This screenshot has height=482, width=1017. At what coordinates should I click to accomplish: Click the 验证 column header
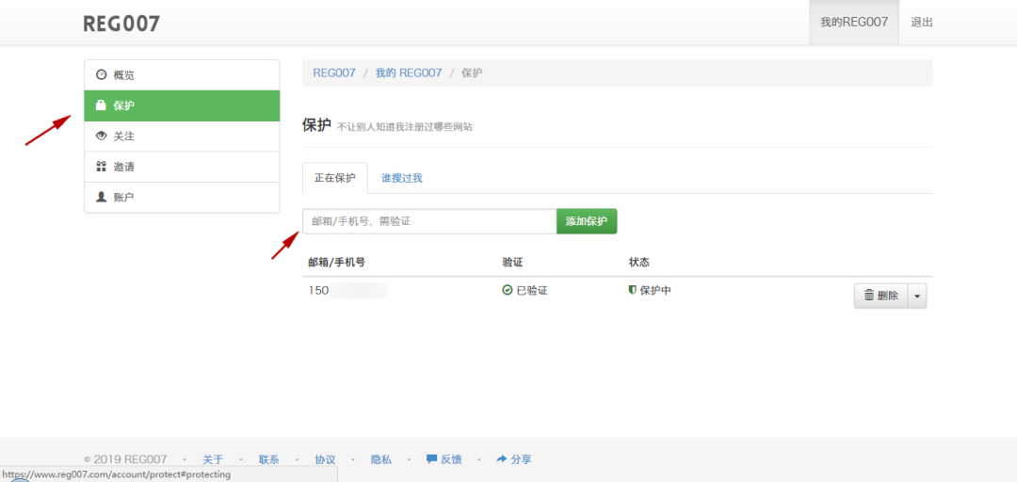[512, 262]
